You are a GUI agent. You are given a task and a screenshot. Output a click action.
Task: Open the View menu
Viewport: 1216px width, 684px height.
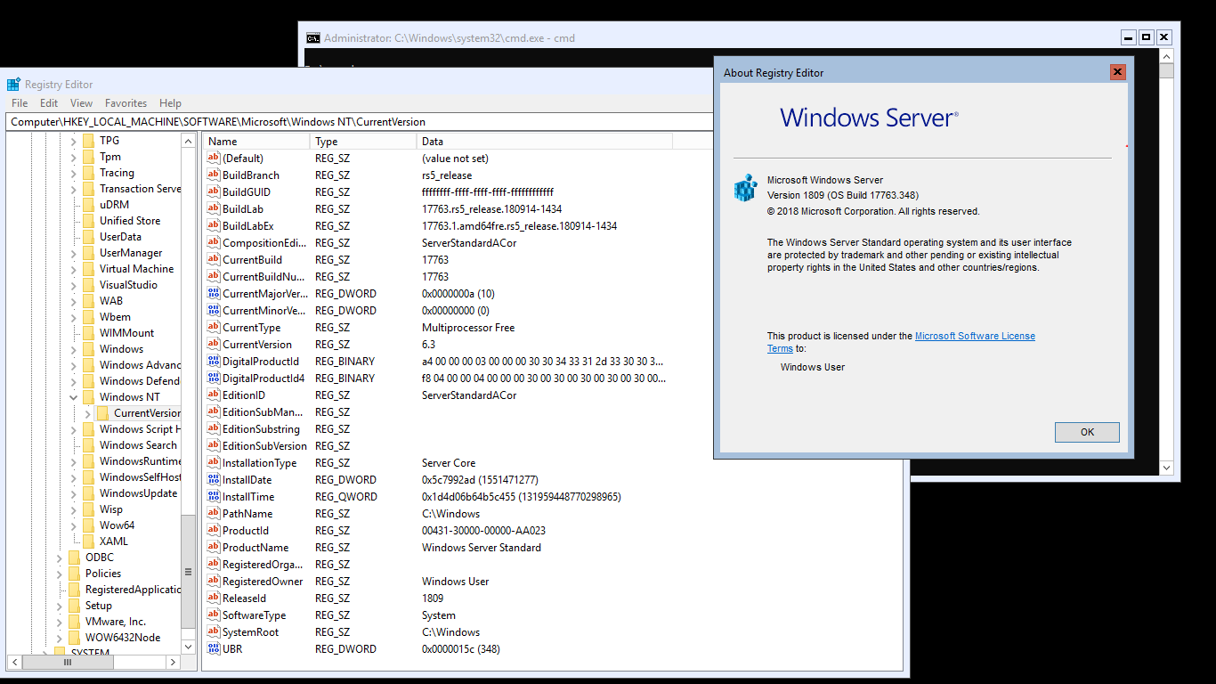click(x=81, y=103)
